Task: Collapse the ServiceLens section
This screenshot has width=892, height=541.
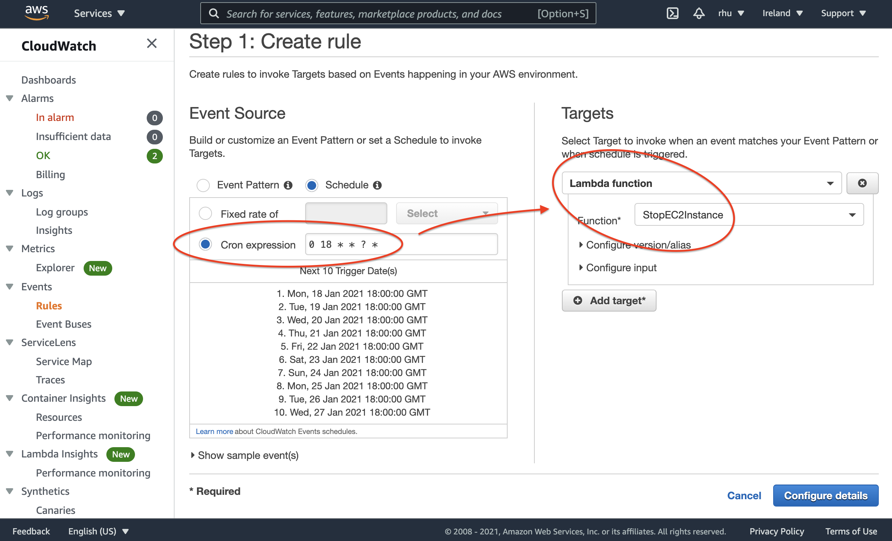Action: 10,342
